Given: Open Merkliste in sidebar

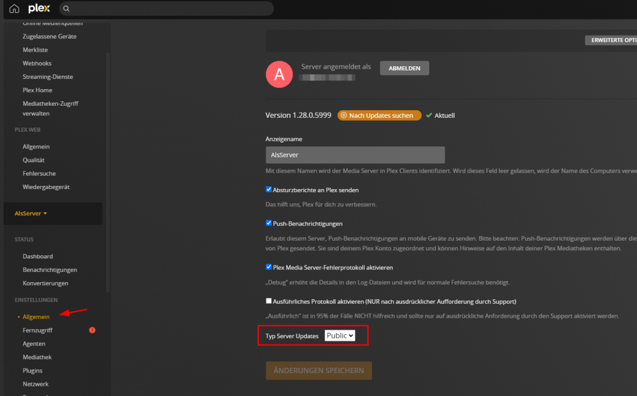Looking at the screenshot, I should [35, 50].
